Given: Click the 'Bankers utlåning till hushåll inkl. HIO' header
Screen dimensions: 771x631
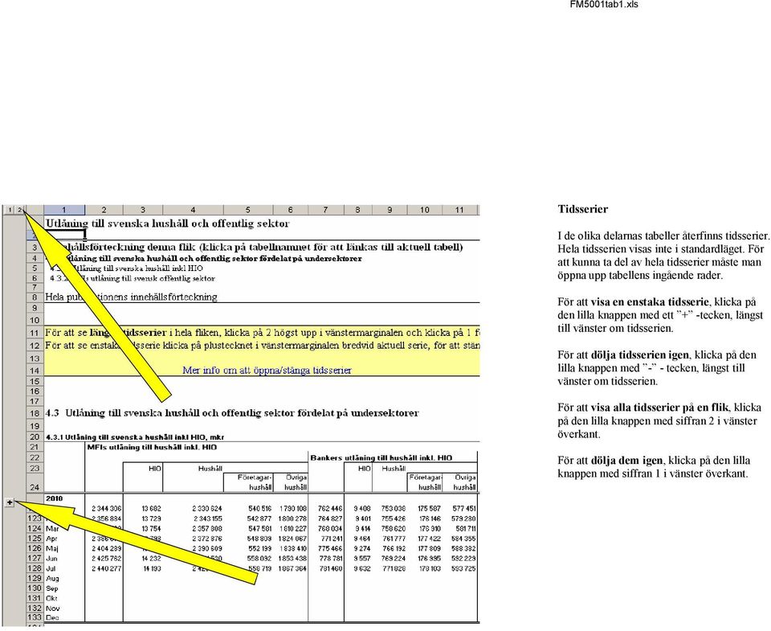Looking at the screenshot, I should [381, 457].
